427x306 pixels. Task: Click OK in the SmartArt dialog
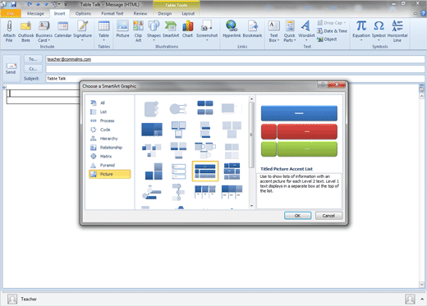click(297, 216)
